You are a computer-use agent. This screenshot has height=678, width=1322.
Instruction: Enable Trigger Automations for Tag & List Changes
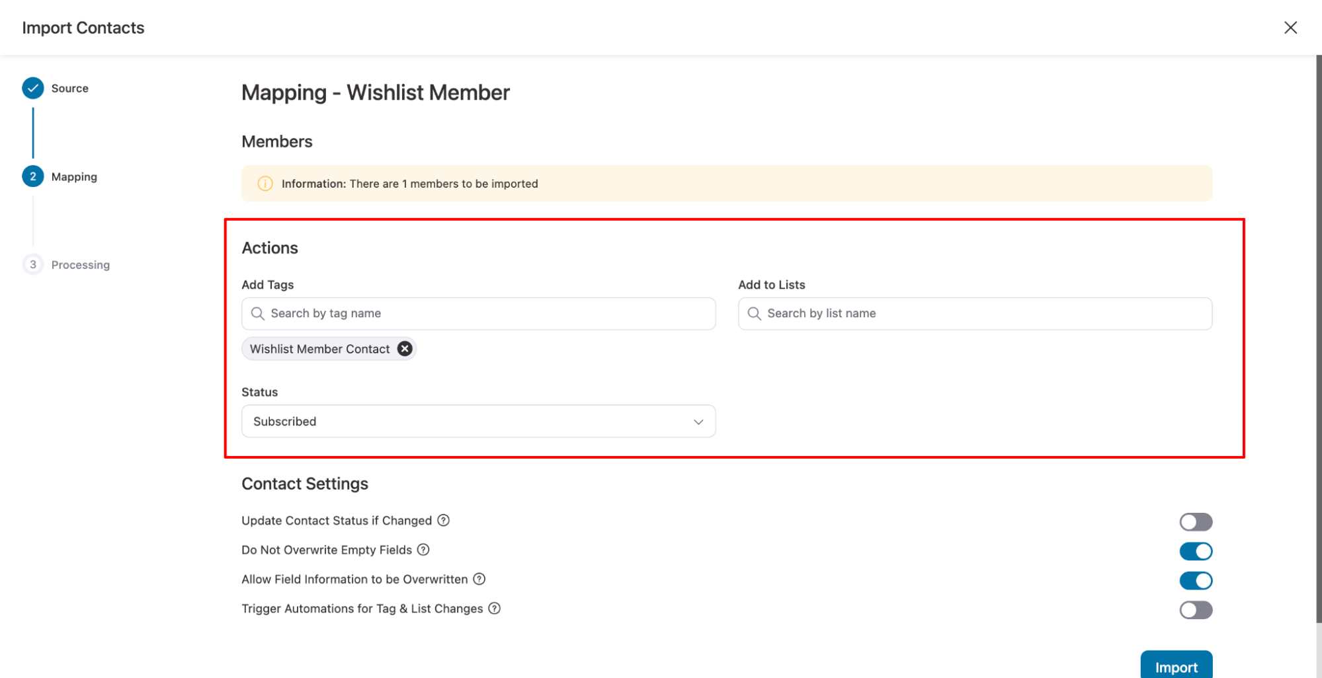tap(1195, 609)
